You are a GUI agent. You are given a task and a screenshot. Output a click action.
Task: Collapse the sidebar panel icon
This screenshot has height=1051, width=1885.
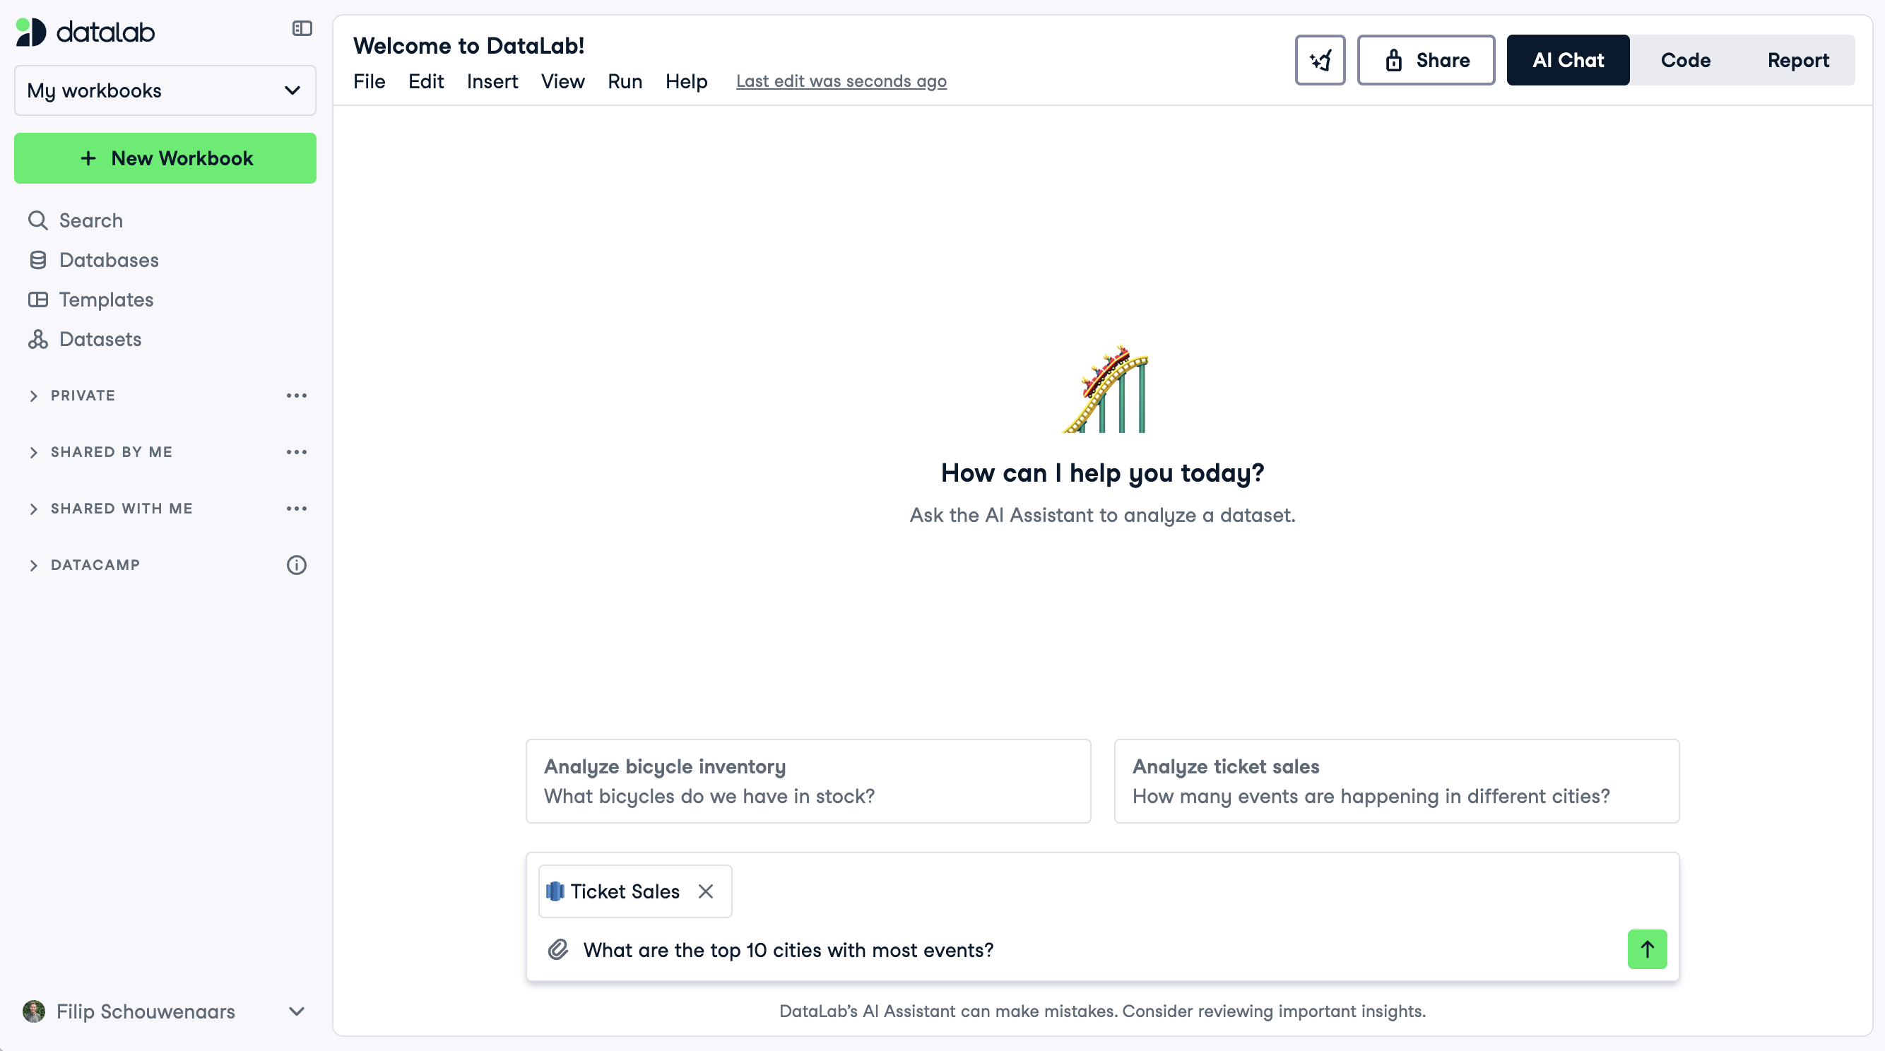coord(302,28)
